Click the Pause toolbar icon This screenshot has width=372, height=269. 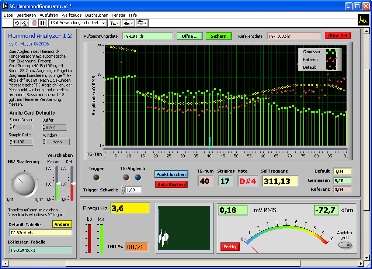[x=42, y=23]
